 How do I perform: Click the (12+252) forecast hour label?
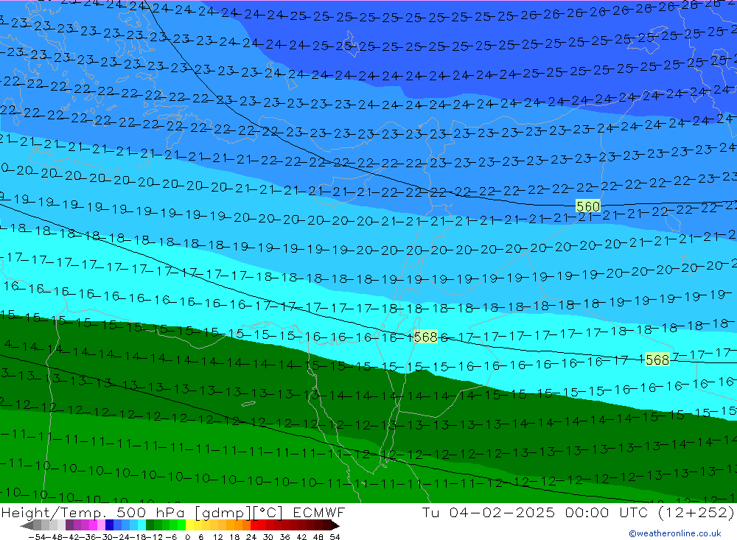[698, 512]
